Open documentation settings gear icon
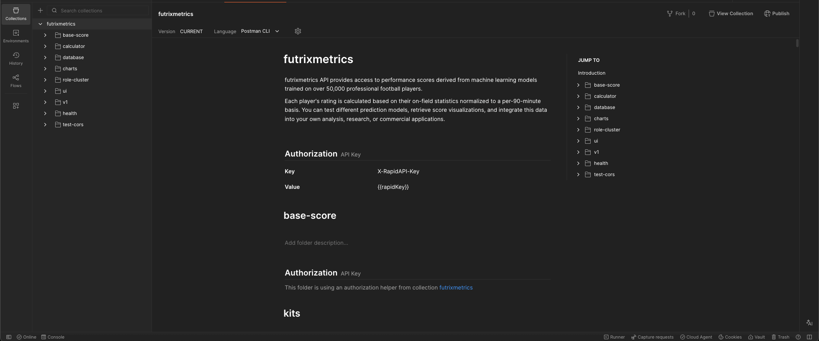The width and height of the screenshot is (819, 341). (298, 31)
